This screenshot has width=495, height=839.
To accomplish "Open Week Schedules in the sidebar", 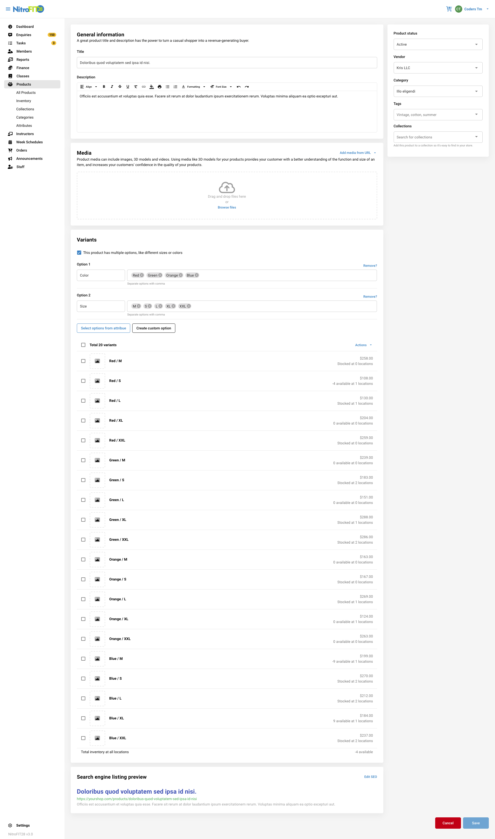I will 29,142.
